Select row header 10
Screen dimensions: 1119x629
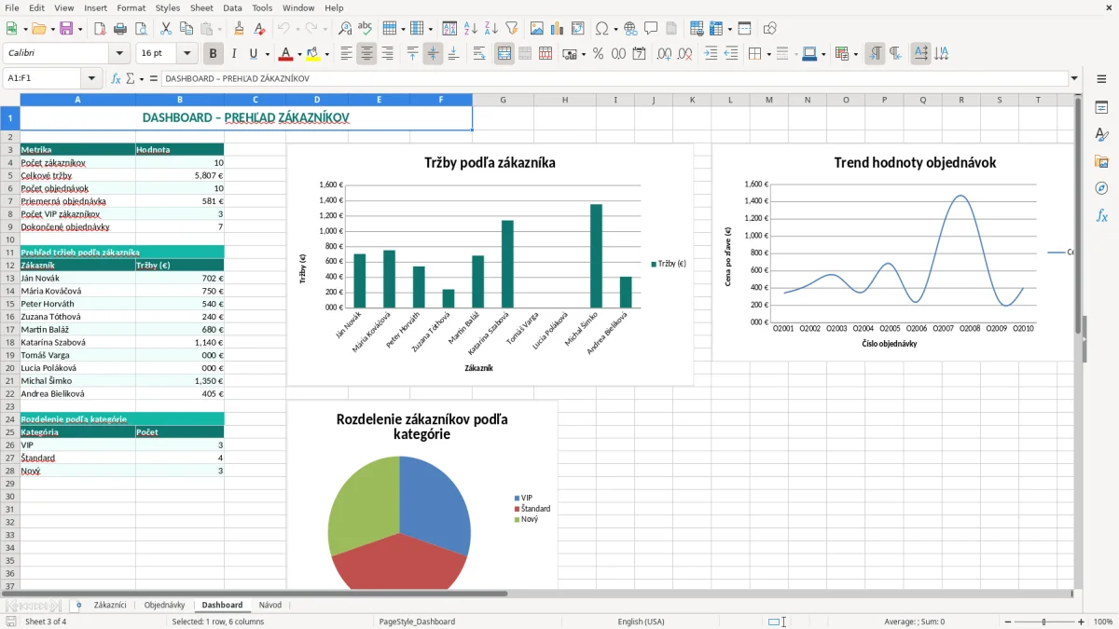point(10,239)
